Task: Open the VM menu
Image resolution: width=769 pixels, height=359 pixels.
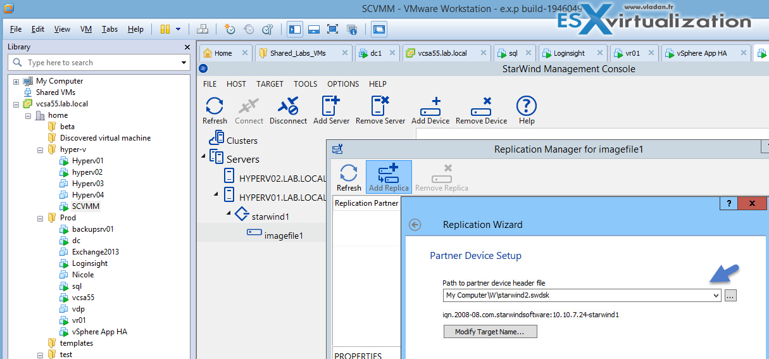Action: tap(86, 29)
